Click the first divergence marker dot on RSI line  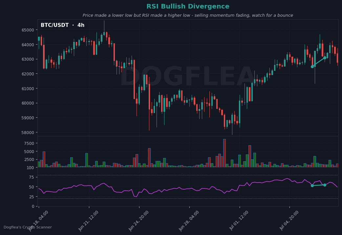pos(312,186)
